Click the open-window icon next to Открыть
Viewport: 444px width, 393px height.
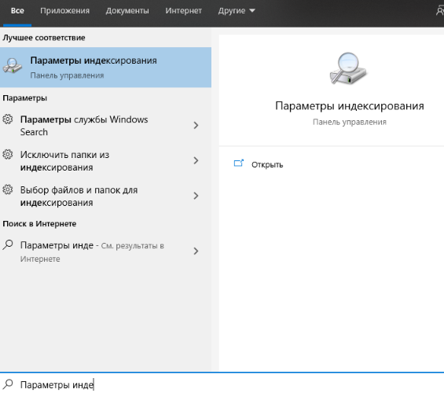pyautogui.click(x=238, y=163)
